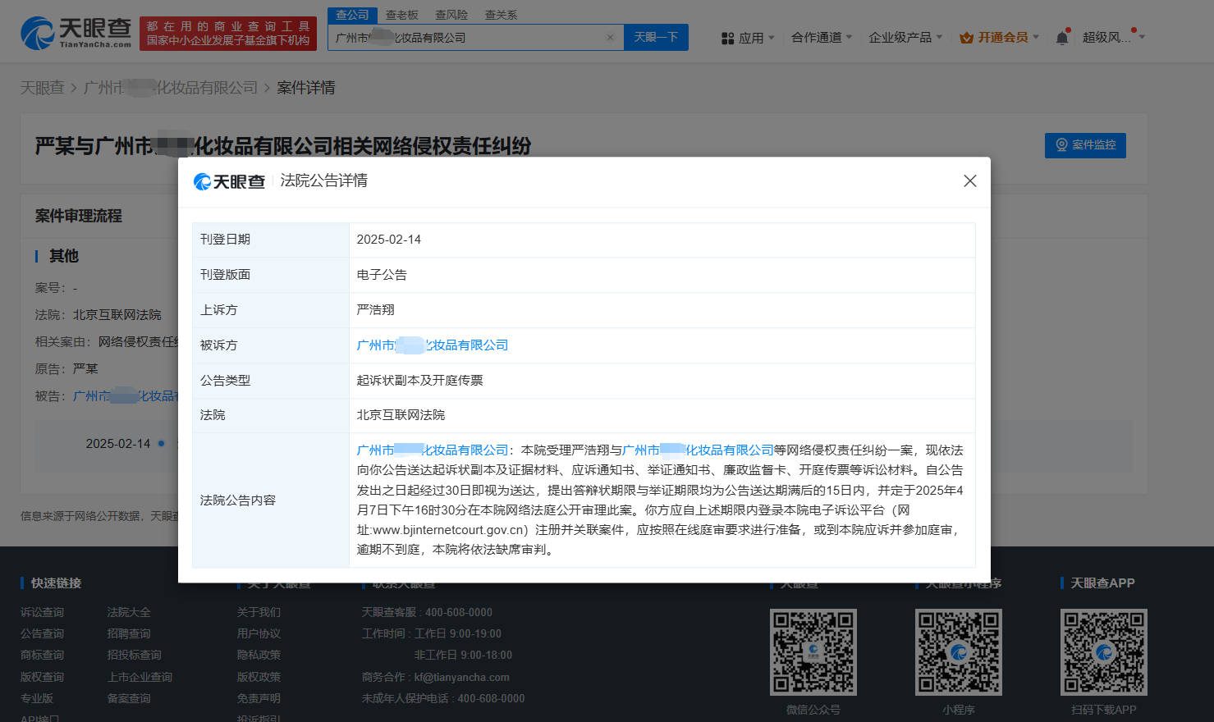The image size is (1214, 722).
Task: Open 公告查询 footer link
Action: (42, 633)
